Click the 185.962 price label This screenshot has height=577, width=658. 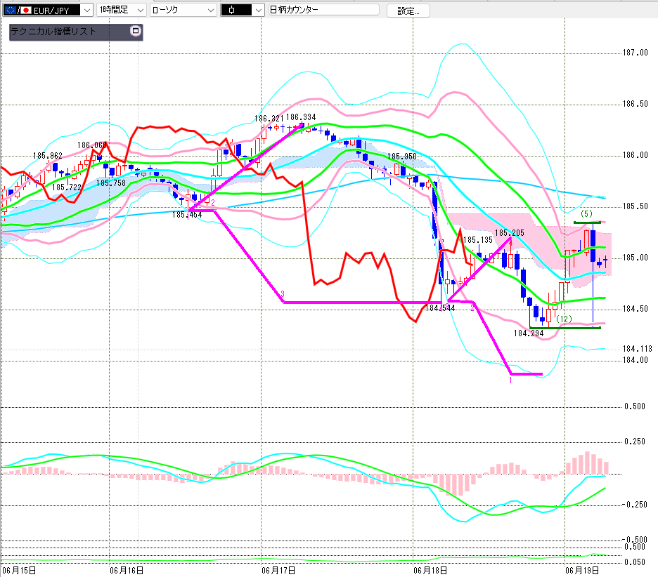48,156
